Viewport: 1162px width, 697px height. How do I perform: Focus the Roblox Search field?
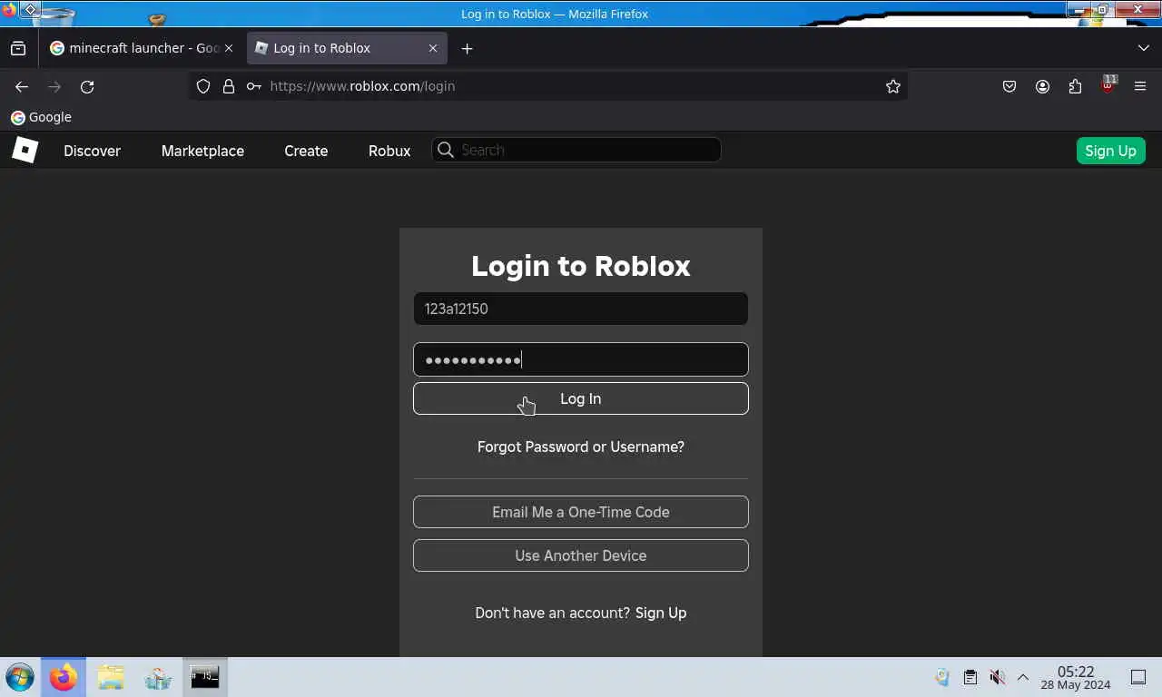(x=576, y=150)
